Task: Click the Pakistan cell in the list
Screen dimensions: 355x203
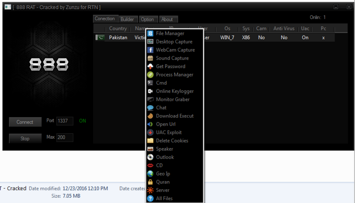Action: click(118, 38)
